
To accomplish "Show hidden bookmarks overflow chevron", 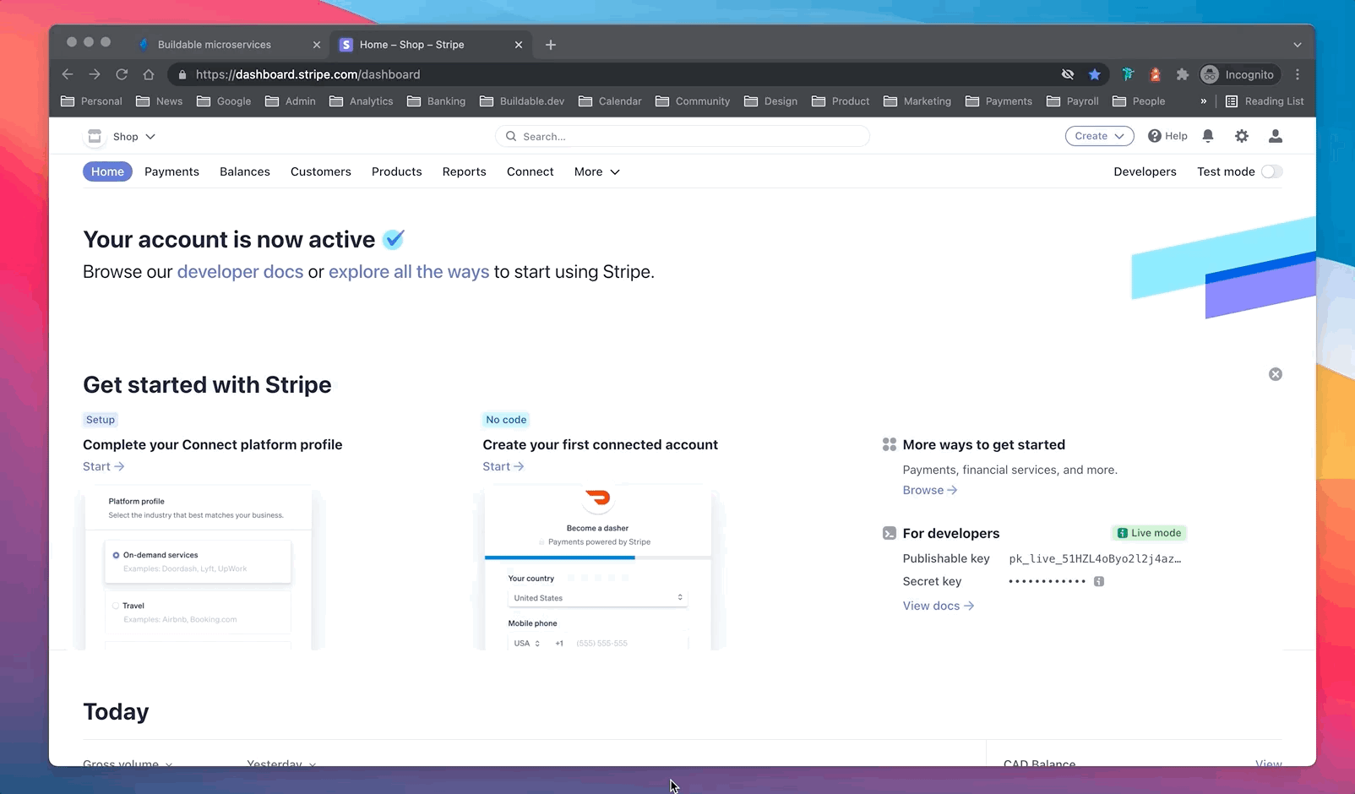I will pos(1203,101).
